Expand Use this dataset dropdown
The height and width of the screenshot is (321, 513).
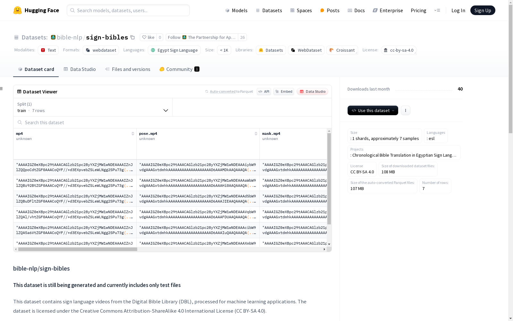[x=373, y=110]
